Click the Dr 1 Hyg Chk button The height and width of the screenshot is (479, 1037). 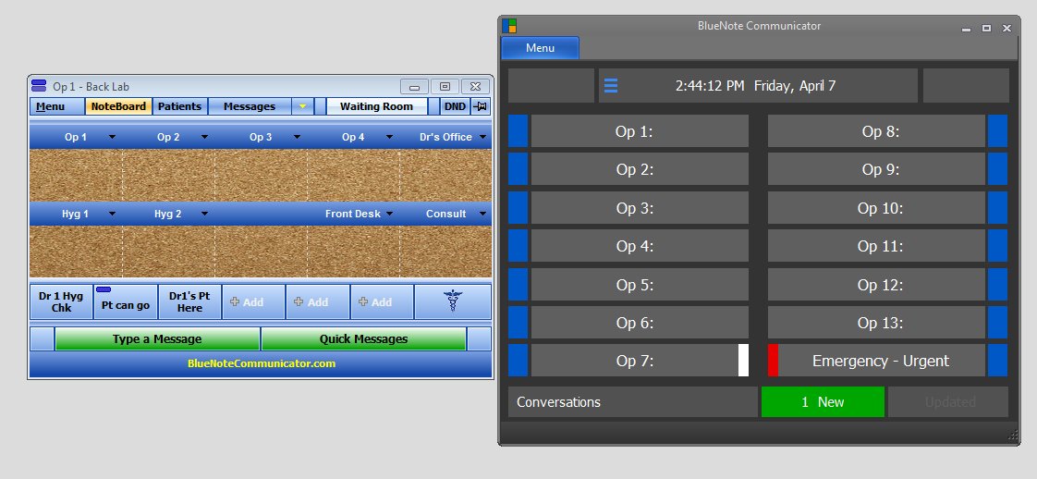(x=62, y=301)
